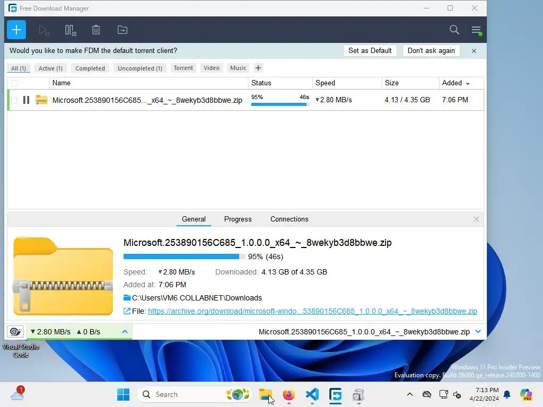Click the installer app icon on the taskbar
The image size is (543, 407).
coord(358,394)
